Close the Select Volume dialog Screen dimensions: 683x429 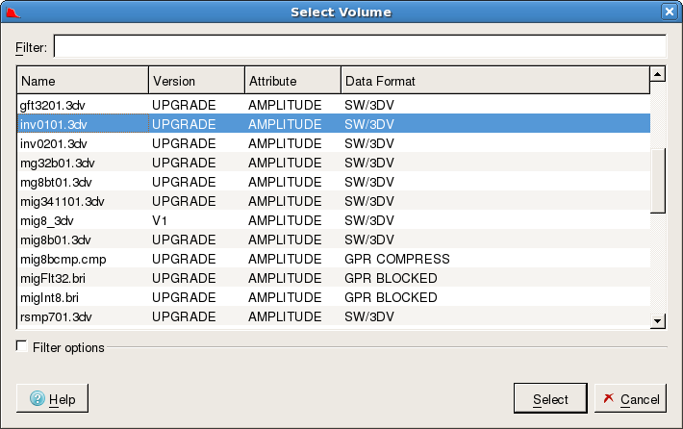670,12
